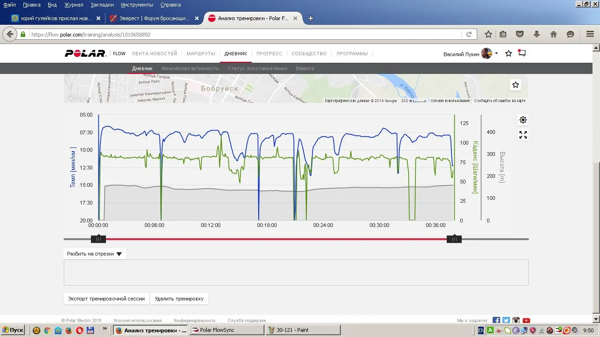The image size is (600, 337).
Task: Click page scrollbar down arrow
Action: [596, 320]
